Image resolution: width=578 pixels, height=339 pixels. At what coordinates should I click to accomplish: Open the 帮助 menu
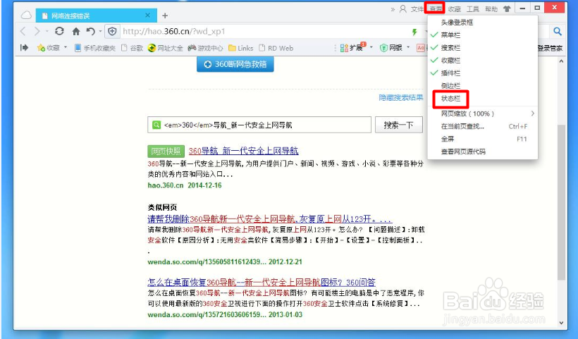(491, 9)
